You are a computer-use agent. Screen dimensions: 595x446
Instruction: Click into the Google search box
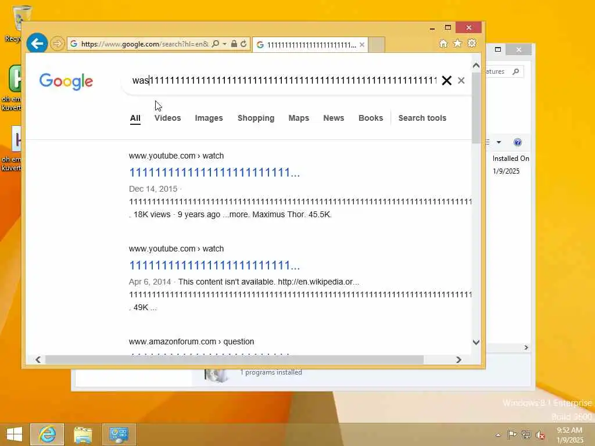(285, 80)
